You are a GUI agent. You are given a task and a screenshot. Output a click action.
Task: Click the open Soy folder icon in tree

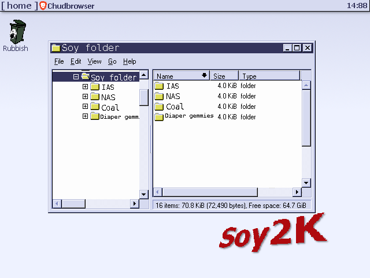coord(86,76)
